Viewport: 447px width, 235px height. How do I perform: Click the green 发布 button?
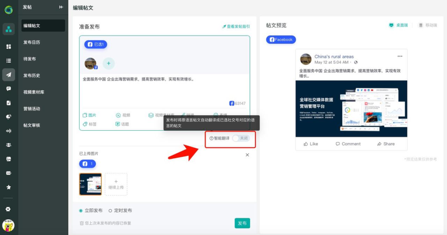tap(242, 223)
